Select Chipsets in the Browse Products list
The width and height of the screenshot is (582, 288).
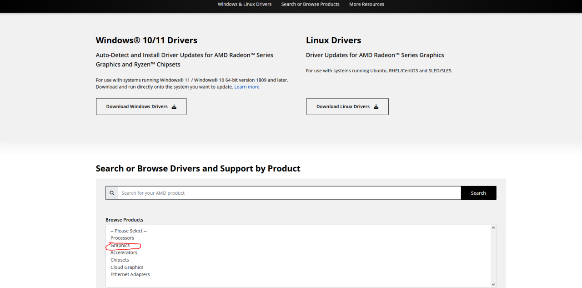(120, 260)
